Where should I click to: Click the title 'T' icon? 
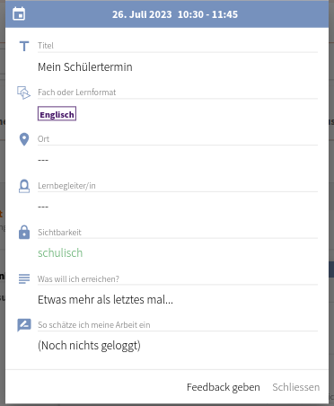coord(24,47)
